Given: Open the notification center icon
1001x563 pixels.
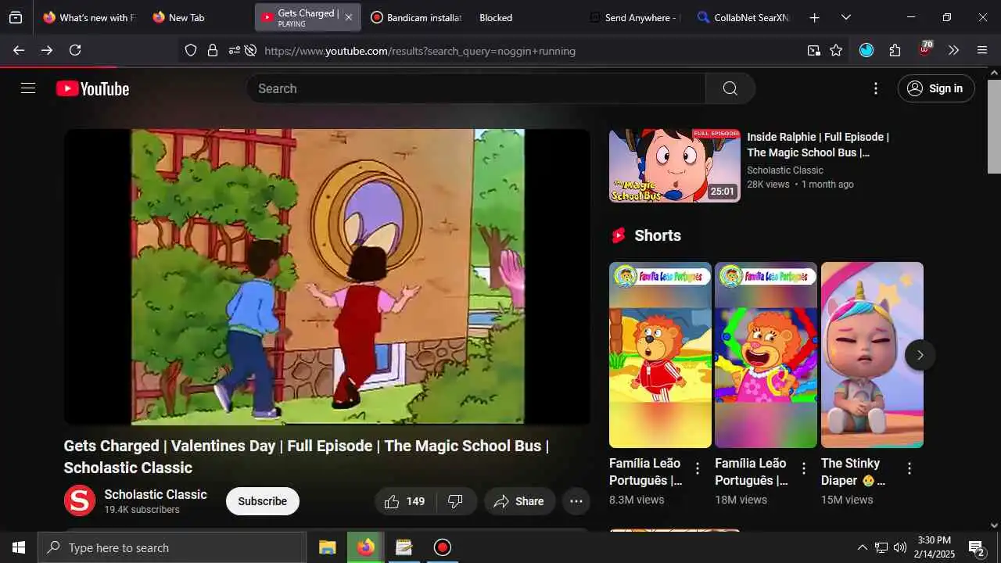Looking at the screenshot, I should click(x=977, y=547).
